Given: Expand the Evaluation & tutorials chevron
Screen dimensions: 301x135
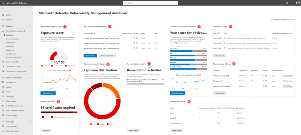Looking at the screenshot, I should [30, 66].
